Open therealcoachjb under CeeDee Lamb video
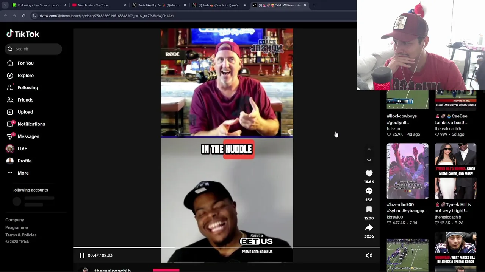Image resolution: width=485 pixels, height=272 pixels. [x=448, y=129]
